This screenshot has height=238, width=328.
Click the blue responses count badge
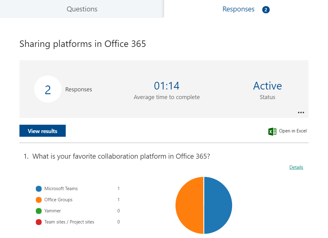[266, 10]
